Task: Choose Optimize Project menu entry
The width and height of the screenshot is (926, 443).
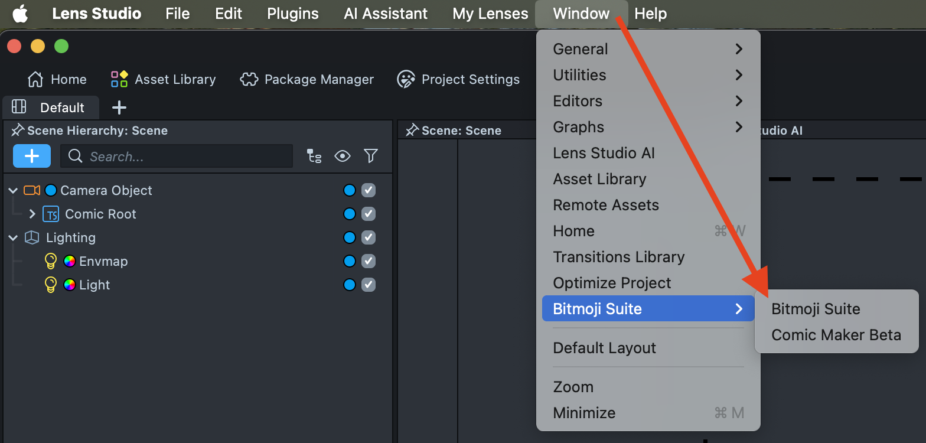Action: pyautogui.click(x=612, y=283)
